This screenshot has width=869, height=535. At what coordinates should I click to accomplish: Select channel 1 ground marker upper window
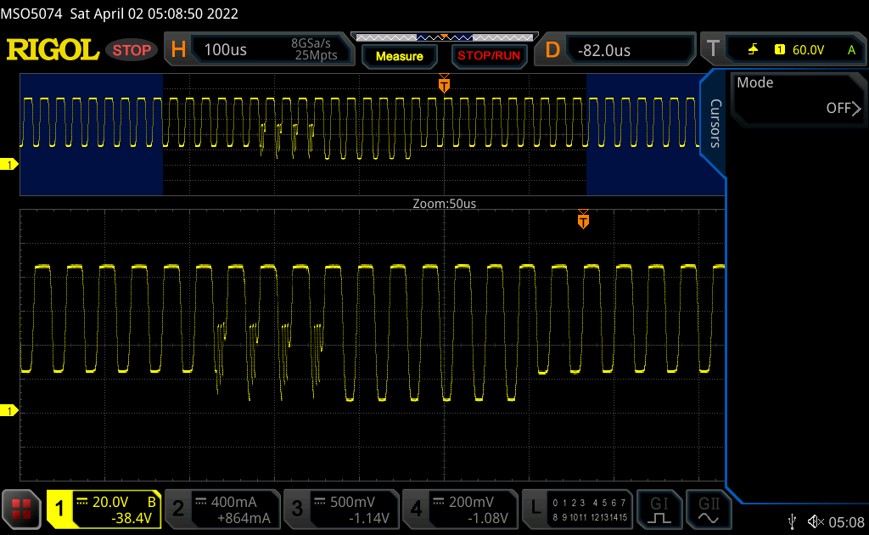(8, 164)
